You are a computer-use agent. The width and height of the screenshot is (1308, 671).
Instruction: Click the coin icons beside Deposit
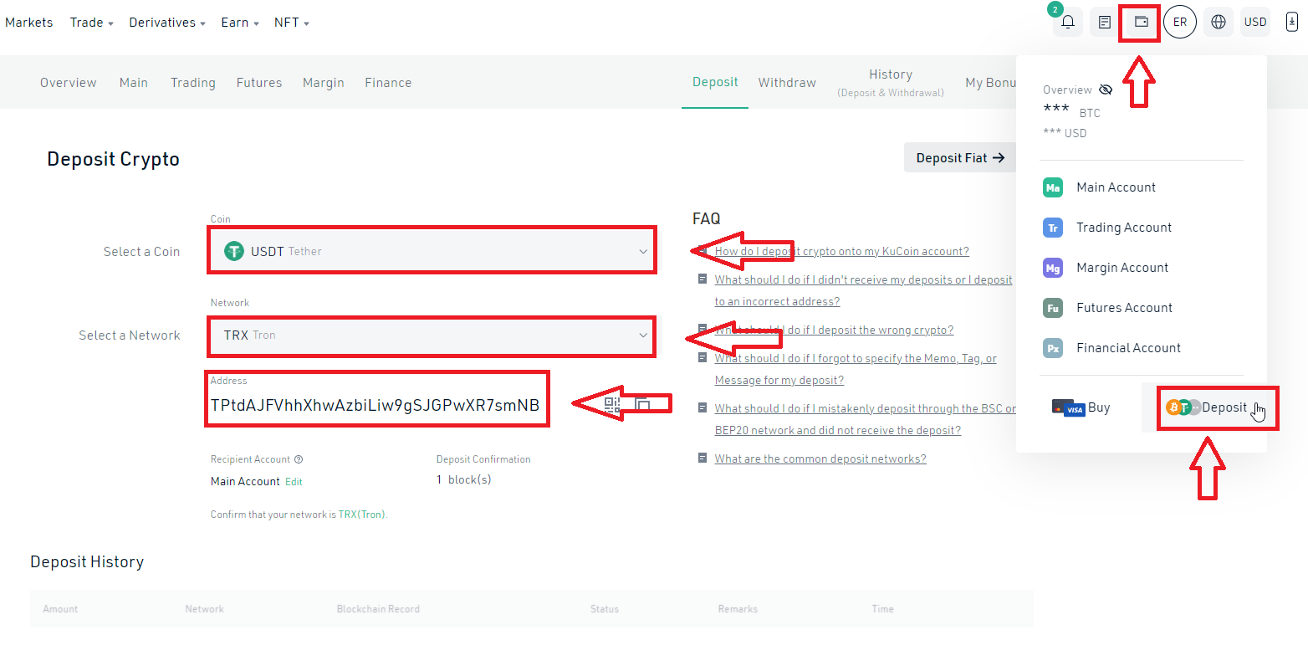(1183, 407)
